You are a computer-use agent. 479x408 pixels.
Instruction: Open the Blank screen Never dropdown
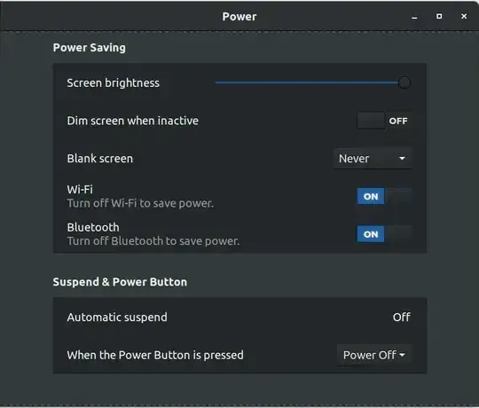[373, 159]
